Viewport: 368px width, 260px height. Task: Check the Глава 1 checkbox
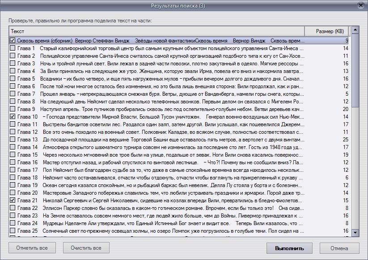click(13, 48)
